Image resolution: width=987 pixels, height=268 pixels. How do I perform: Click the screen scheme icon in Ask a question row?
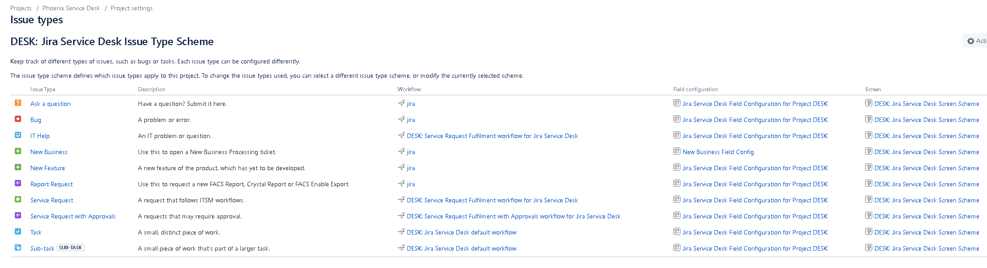pyautogui.click(x=869, y=103)
